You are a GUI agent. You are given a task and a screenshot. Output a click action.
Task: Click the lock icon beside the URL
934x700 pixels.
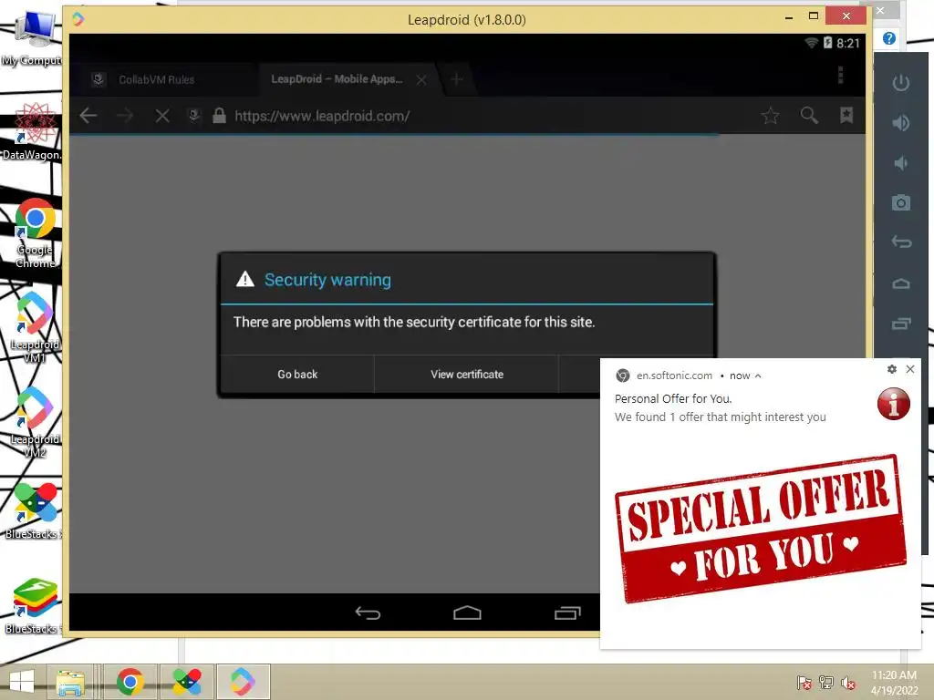pyautogui.click(x=219, y=115)
